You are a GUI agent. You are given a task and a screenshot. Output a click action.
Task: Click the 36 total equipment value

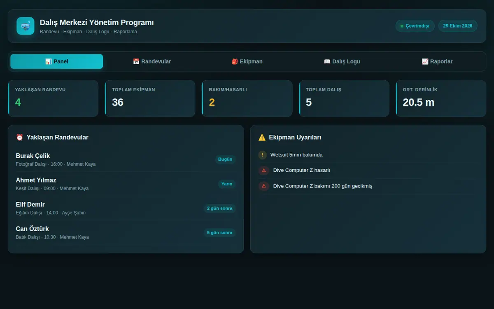click(118, 102)
